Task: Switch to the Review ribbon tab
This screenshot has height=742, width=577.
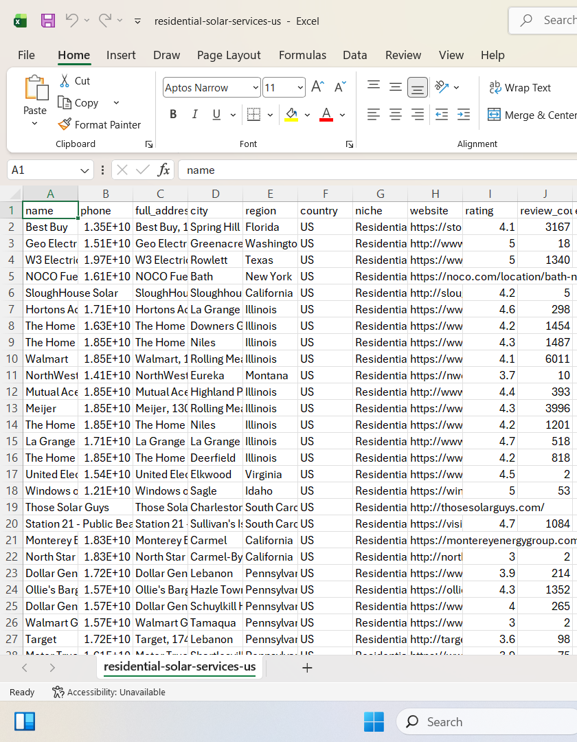Action: point(403,55)
